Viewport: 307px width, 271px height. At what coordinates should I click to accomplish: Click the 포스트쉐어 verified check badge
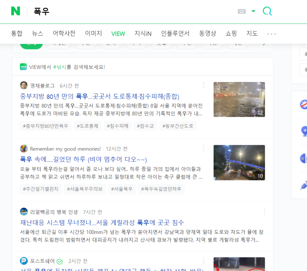(59, 261)
